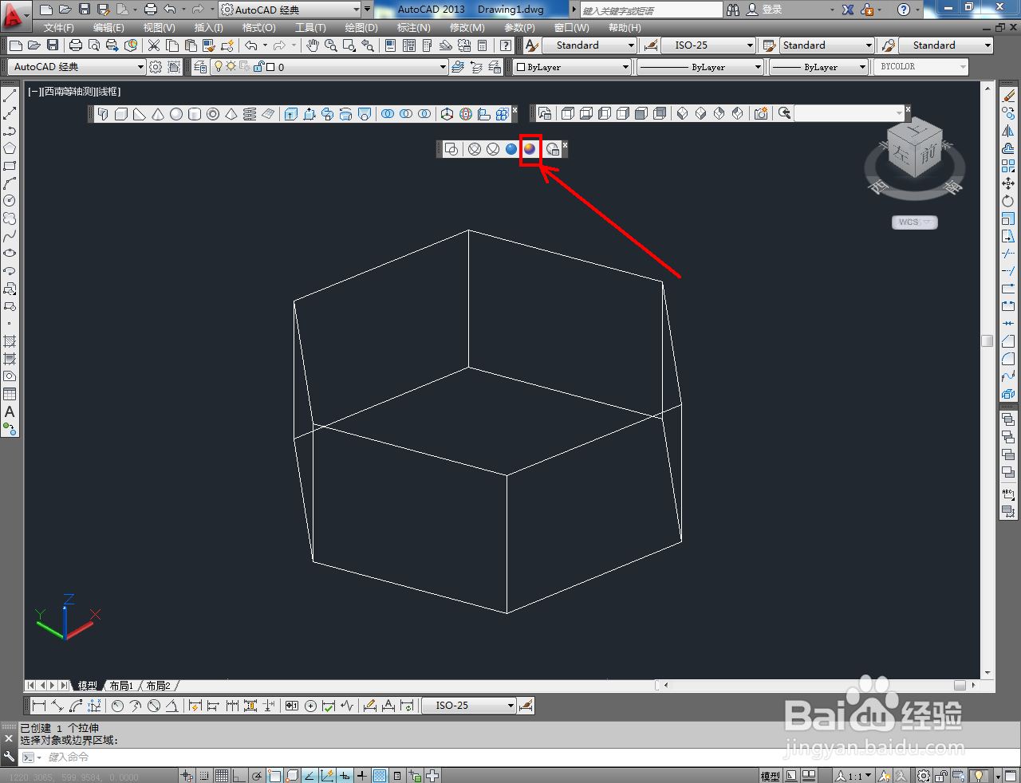Click the Cut scissors icon
The image size is (1021, 783).
coord(154,45)
